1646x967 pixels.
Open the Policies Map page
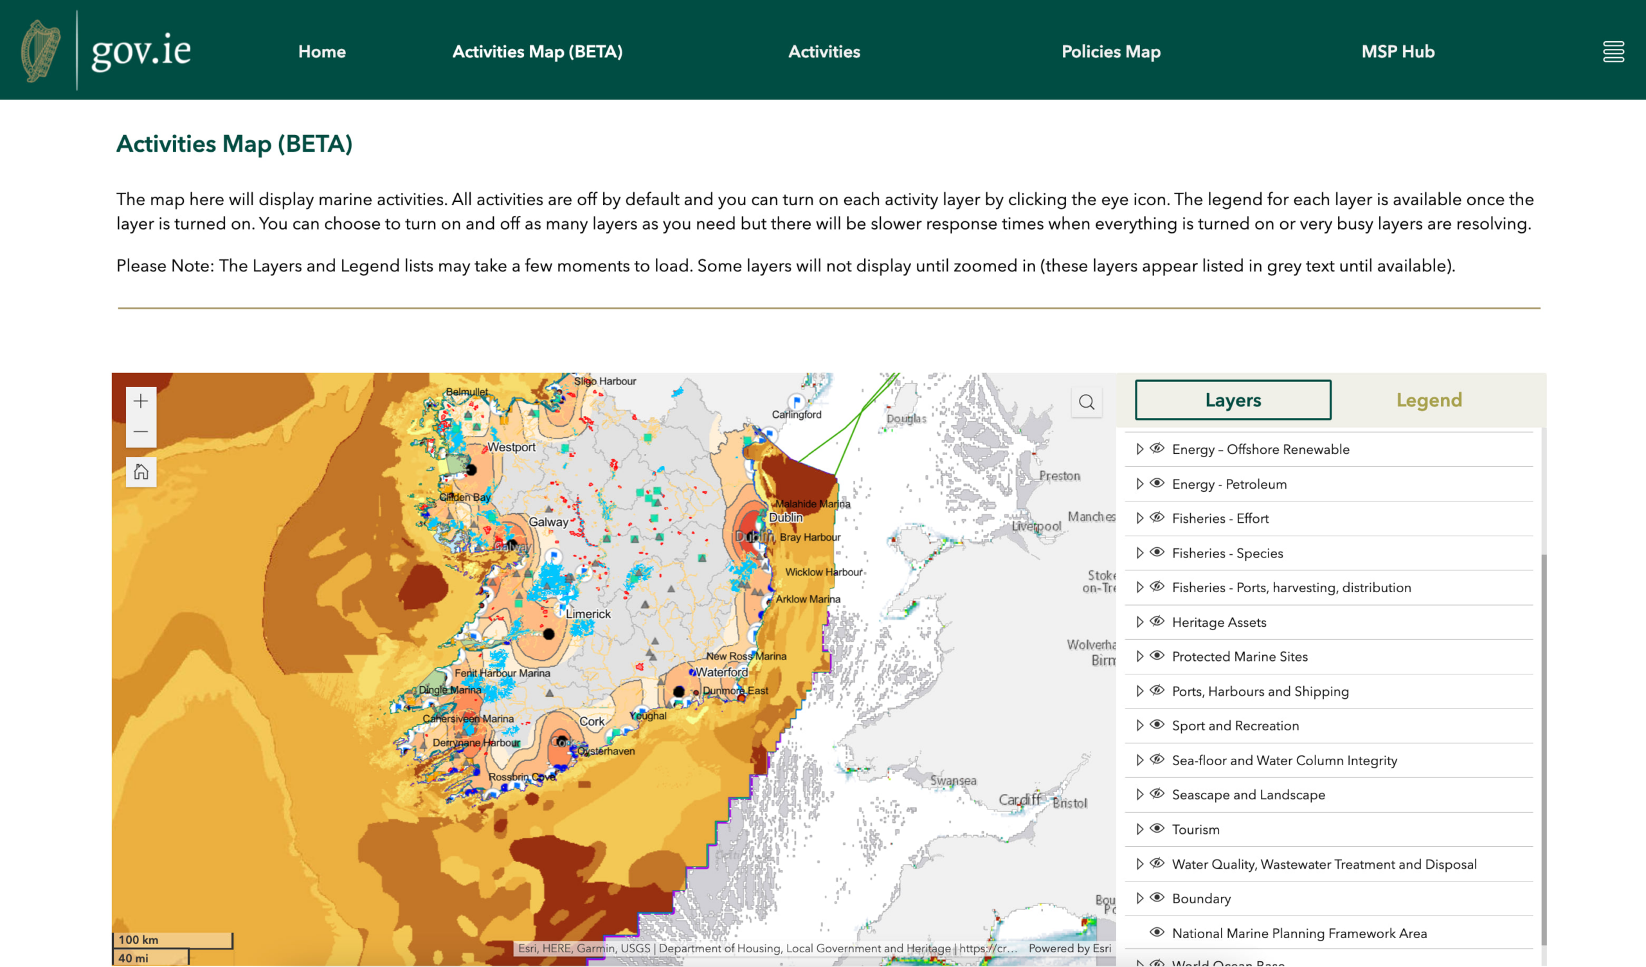(1110, 51)
